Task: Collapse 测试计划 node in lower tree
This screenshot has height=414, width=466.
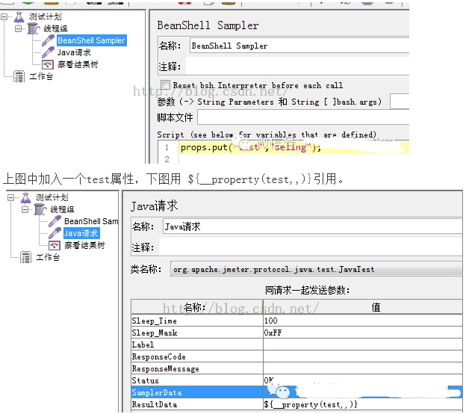Action: pyautogui.click(x=11, y=198)
